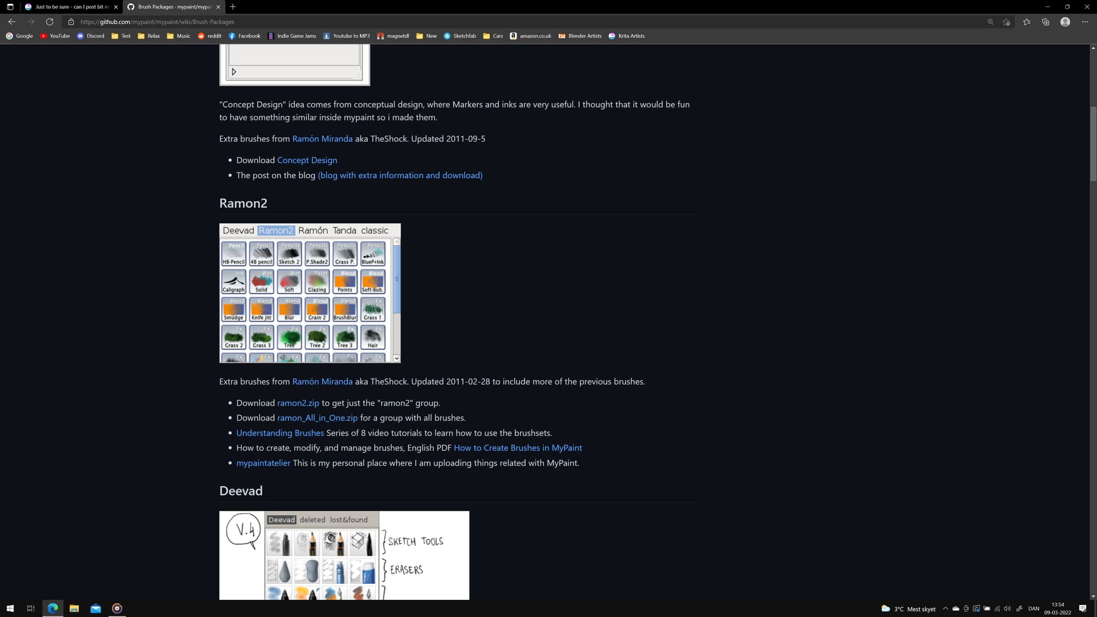Open the Mail app on the taskbar
The height and width of the screenshot is (617, 1097).
pos(95,608)
